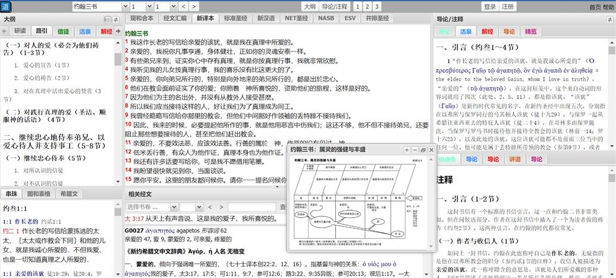Move the 大纲 tab strip left with the arrow
The image size is (616, 278).
[x=4, y=31]
